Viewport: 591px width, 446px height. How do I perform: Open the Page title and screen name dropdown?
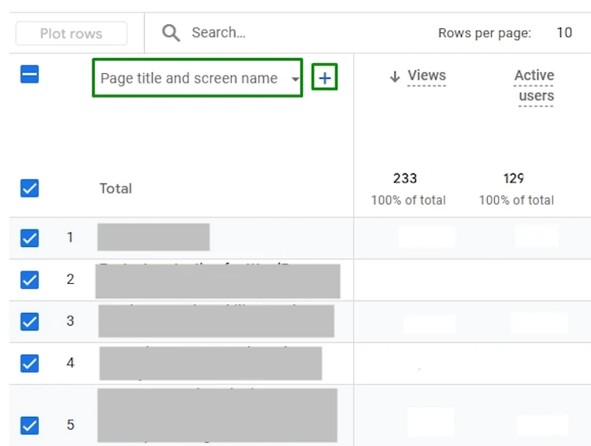[x=198, y=78]
